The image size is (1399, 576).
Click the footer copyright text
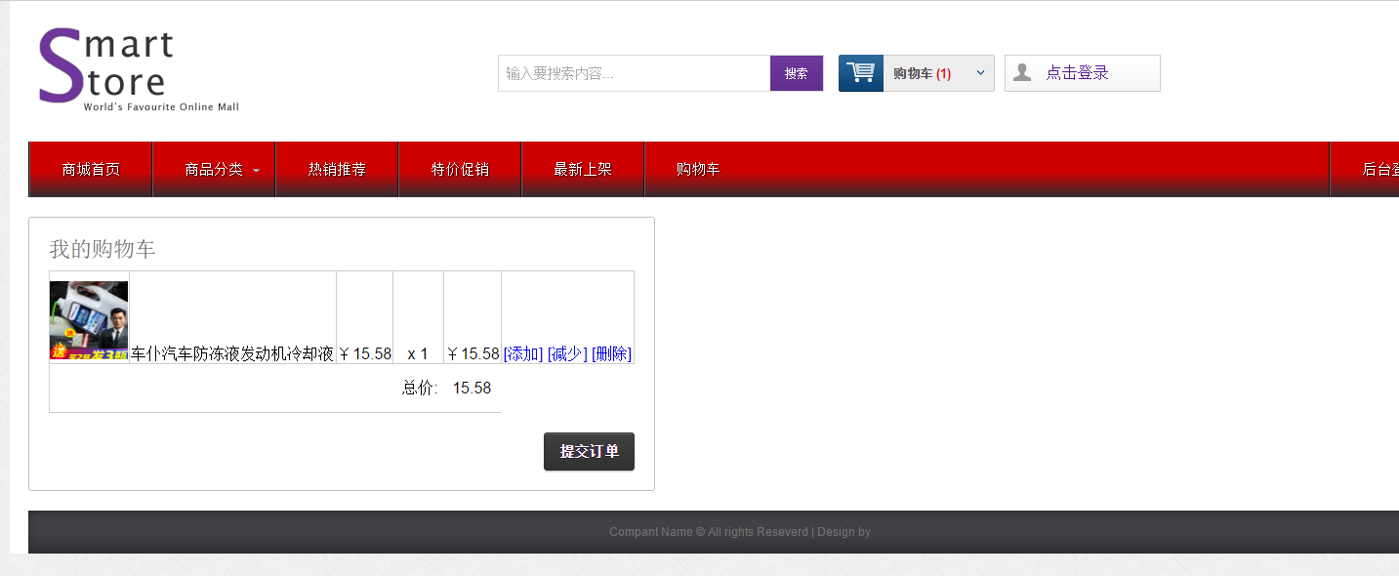point(740,532)
